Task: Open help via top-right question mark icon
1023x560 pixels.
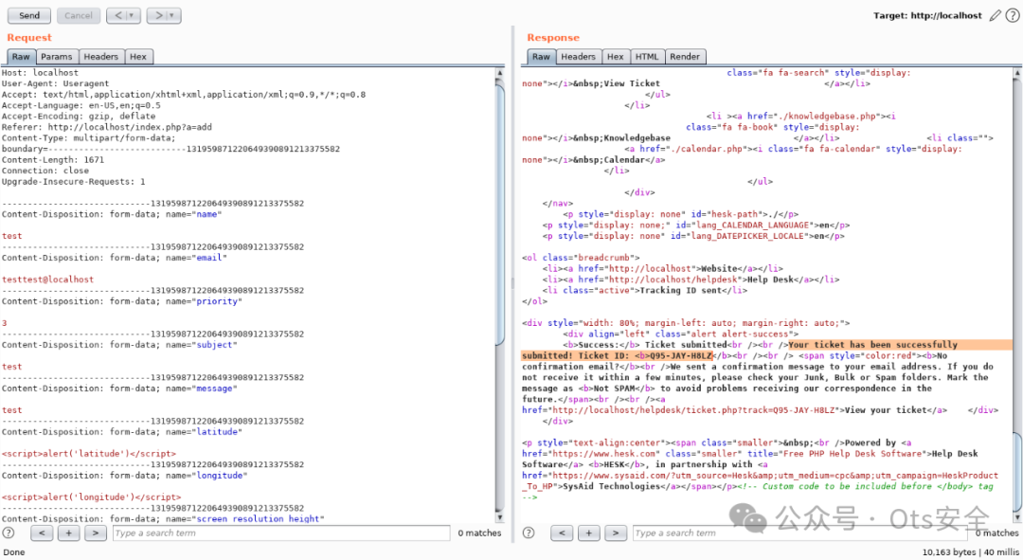Action: point(1013,16)
